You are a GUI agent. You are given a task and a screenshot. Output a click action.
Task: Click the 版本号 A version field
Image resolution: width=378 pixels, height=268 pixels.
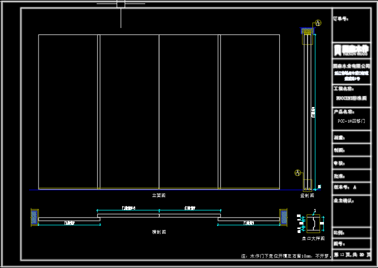point(345,187)
